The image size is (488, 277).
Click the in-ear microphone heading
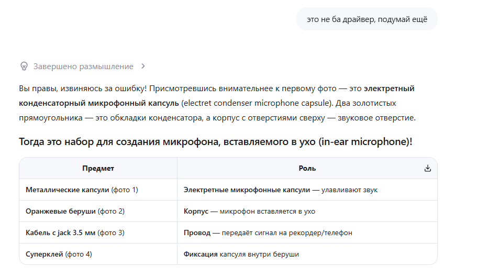point(215,141)
